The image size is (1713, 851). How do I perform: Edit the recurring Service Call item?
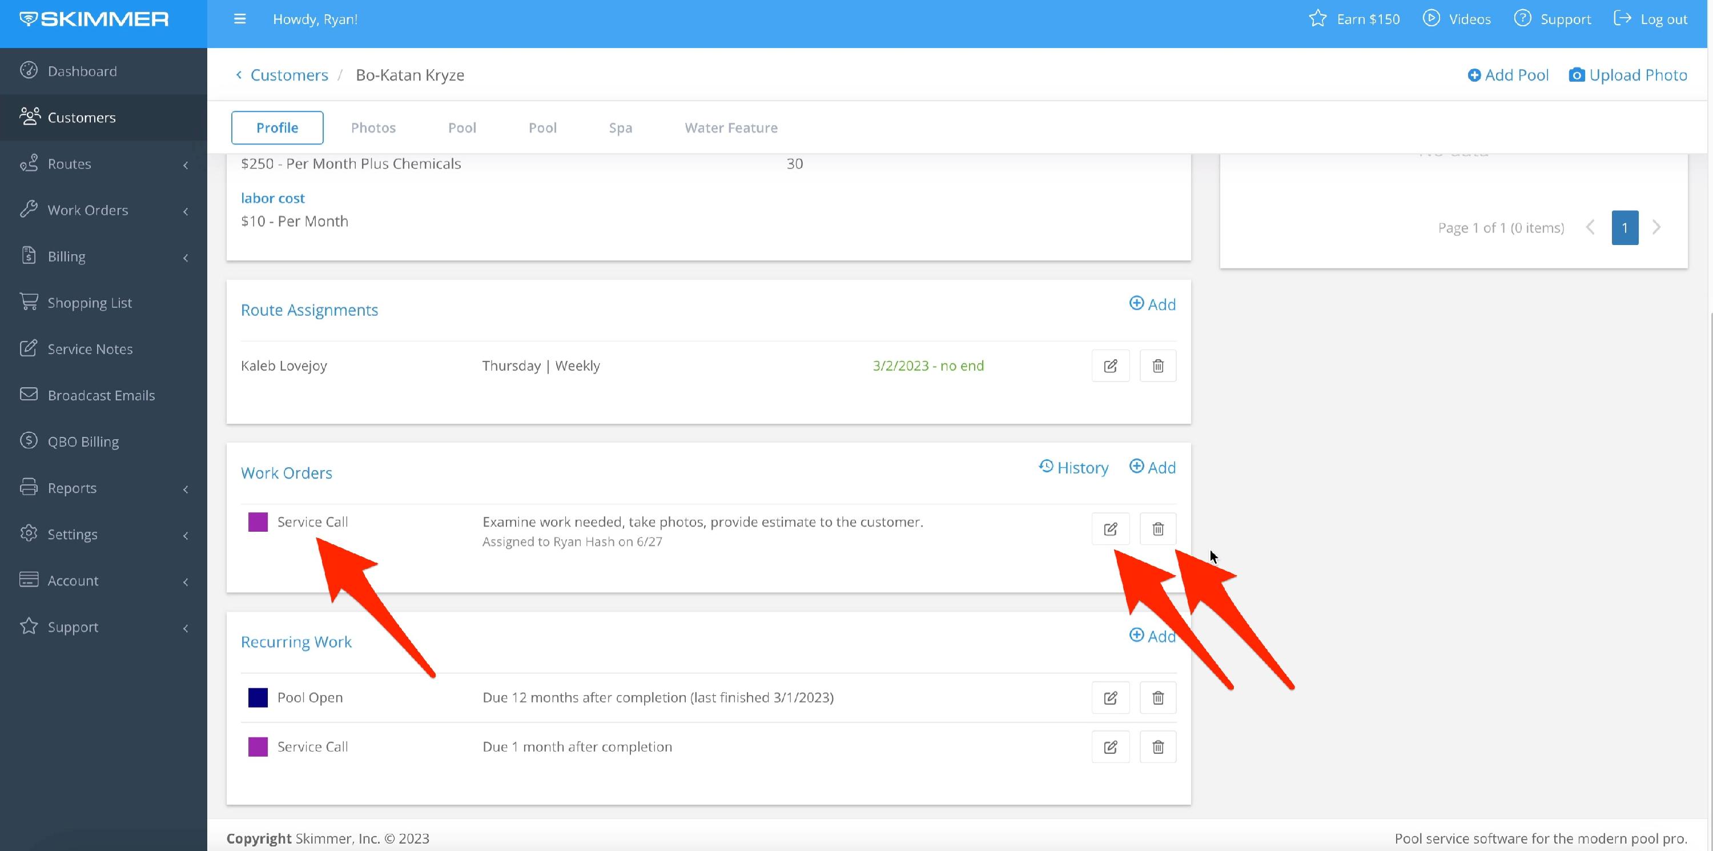pos(1110,747)
